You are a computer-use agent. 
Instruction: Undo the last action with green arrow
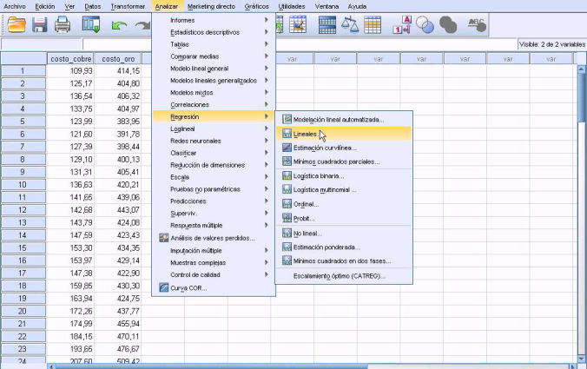click(x=119, y=25)
